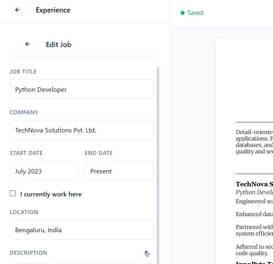Check the 'I currently work here' checkbox

click(x=13, y=194)
